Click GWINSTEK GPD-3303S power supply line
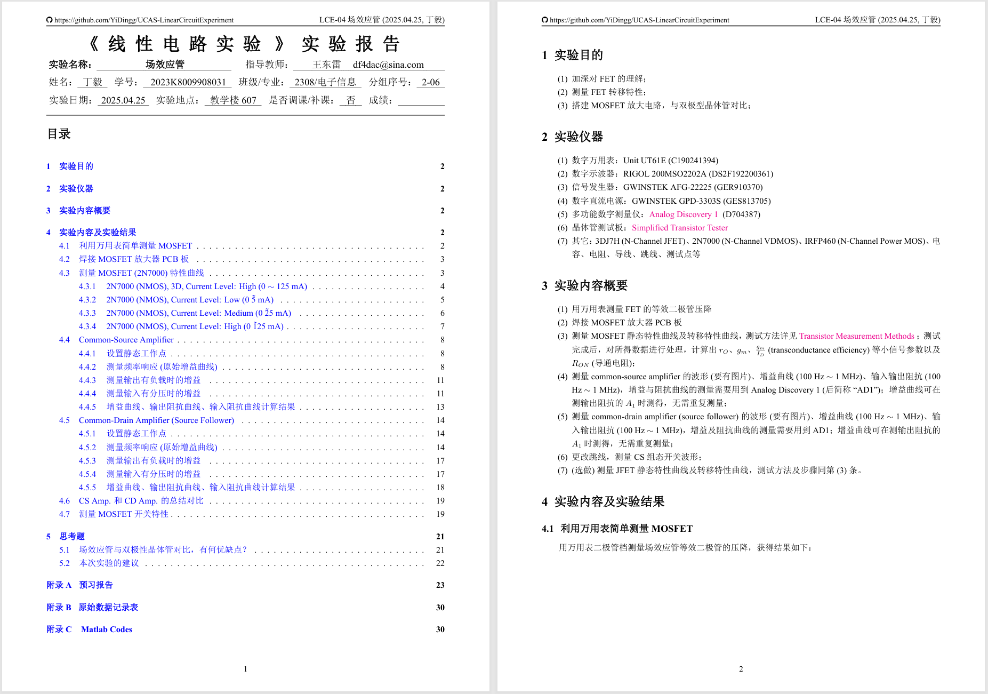This screenshot has width=988, height=694. [x=664, y=201]
